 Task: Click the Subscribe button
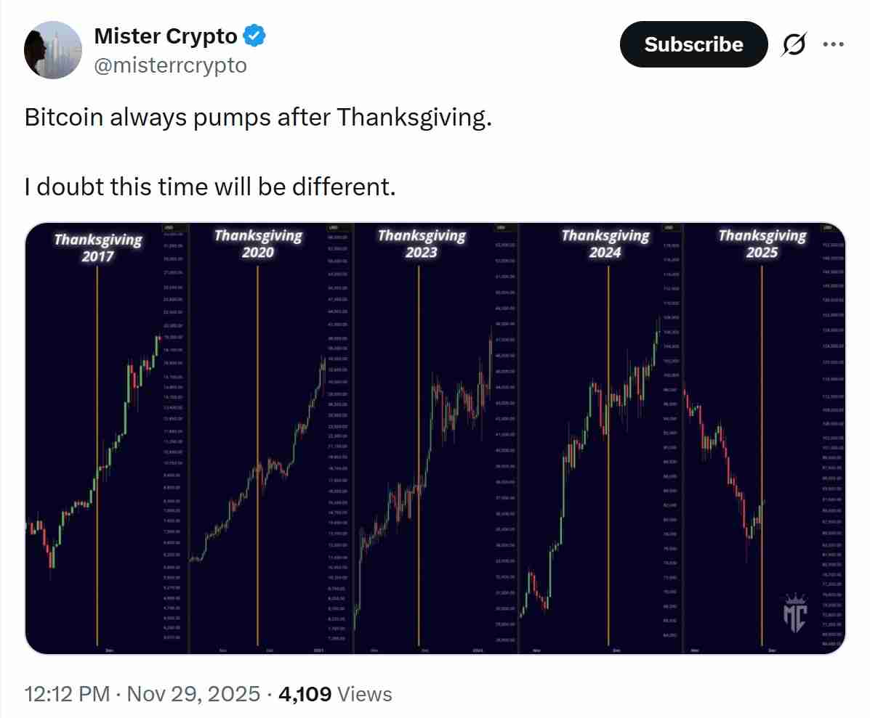693,44
